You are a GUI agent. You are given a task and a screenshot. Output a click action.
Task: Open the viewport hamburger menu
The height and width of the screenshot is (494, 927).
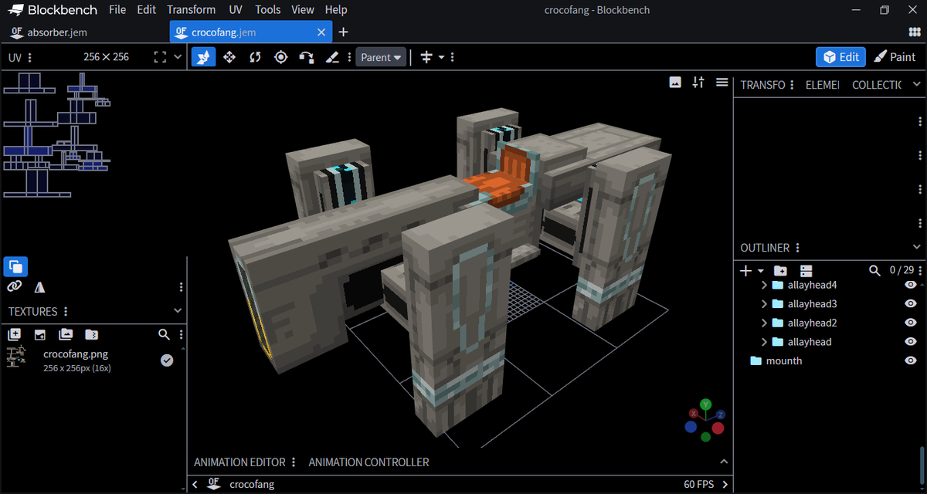tap(722, 83)
